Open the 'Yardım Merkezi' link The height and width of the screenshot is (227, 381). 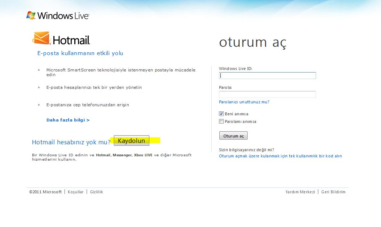click(300, 192)
